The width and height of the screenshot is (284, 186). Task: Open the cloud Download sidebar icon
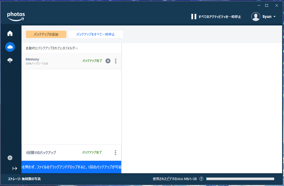[x=10, y=60]
